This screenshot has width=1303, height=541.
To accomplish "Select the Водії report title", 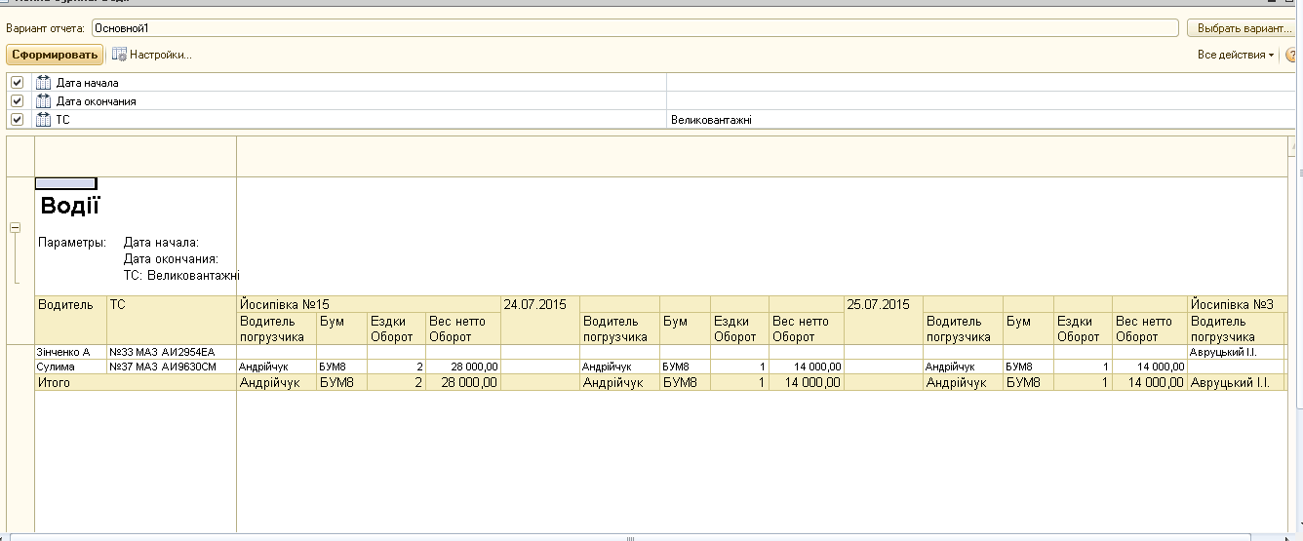I will [70, 206].
